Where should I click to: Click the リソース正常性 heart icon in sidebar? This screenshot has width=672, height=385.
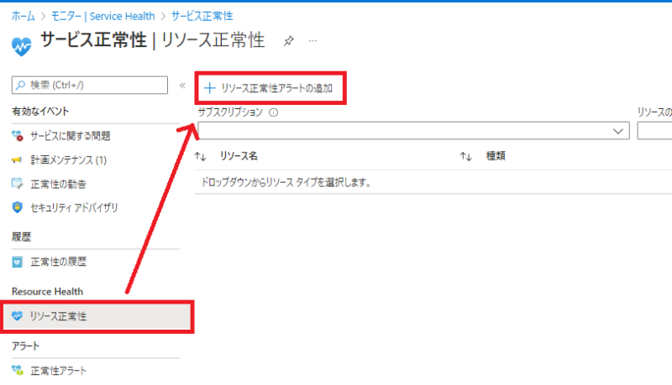point(17,316)
